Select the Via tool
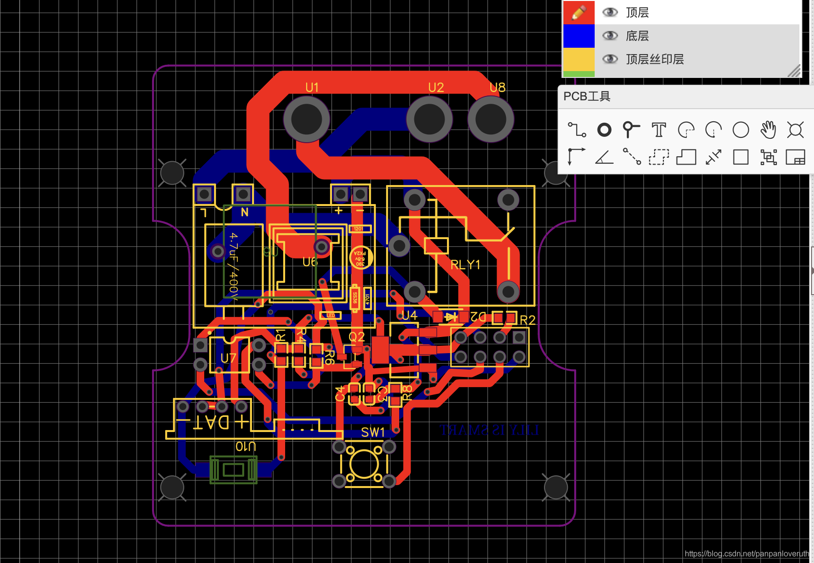 [x=631, y=130]
